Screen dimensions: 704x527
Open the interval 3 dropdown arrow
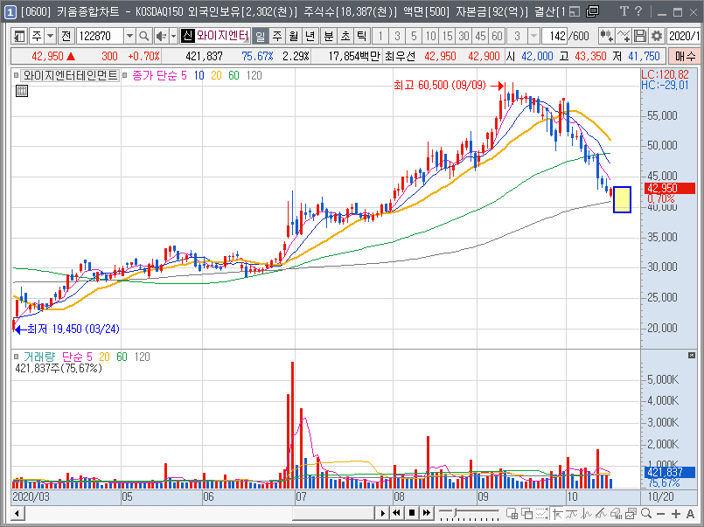533,36
